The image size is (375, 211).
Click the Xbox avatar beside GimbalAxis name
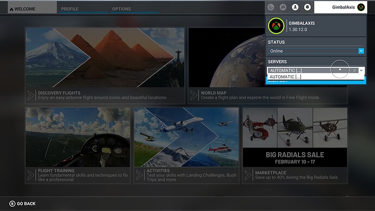[361, 7]
